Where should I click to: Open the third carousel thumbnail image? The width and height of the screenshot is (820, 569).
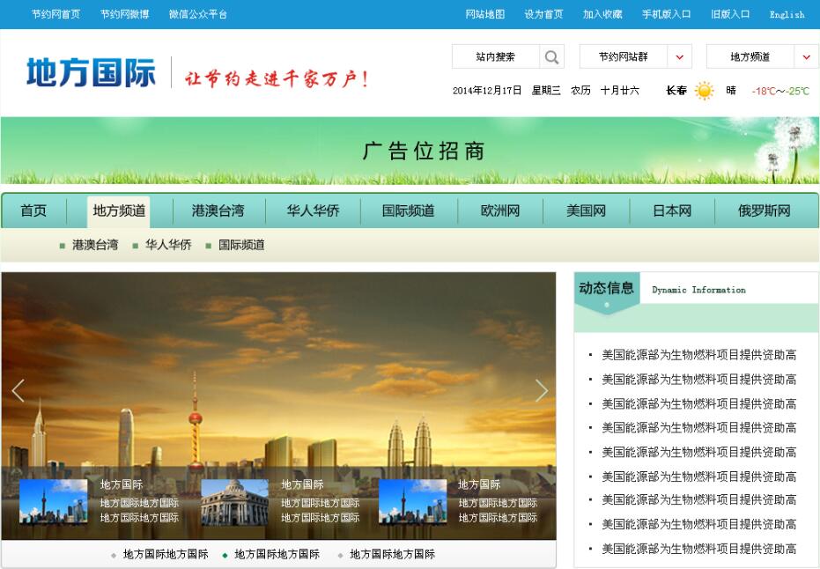pos(412,501)
